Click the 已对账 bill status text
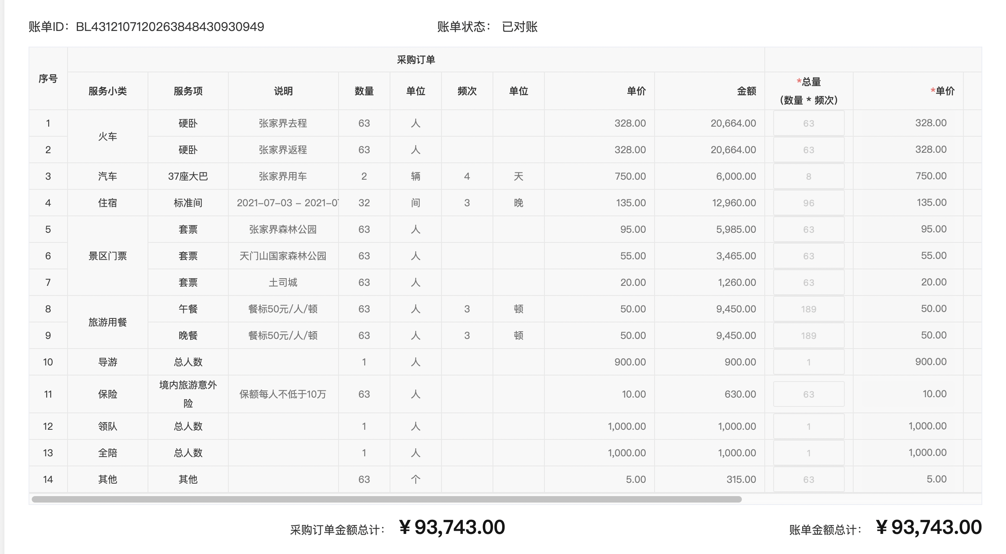This screenshot has height=554, width=1006. pos(519,27)
